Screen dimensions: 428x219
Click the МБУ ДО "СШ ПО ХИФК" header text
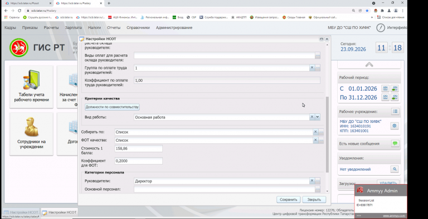click(x=349, y=27)
